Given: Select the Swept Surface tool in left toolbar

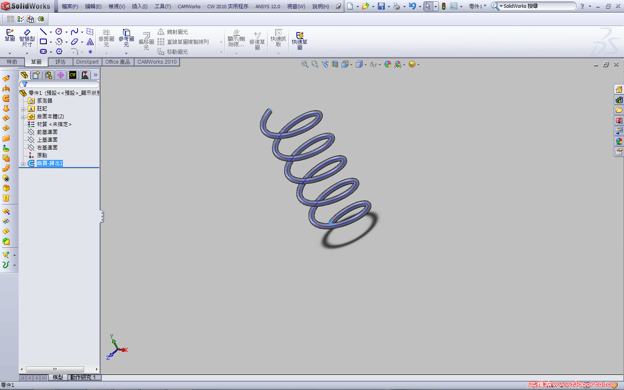Looking at the screenshot, I should [x=6, y=98].
